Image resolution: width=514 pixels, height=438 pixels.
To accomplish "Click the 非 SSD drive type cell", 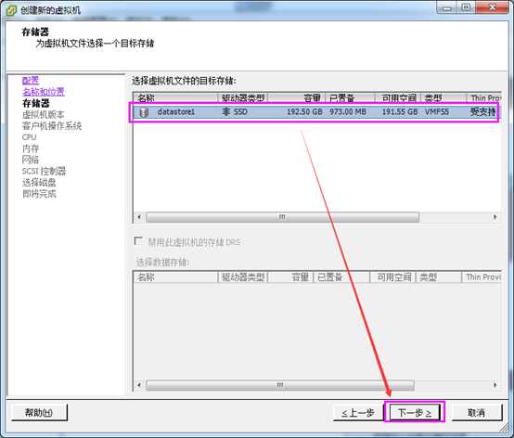I will (x=235, y=111).
